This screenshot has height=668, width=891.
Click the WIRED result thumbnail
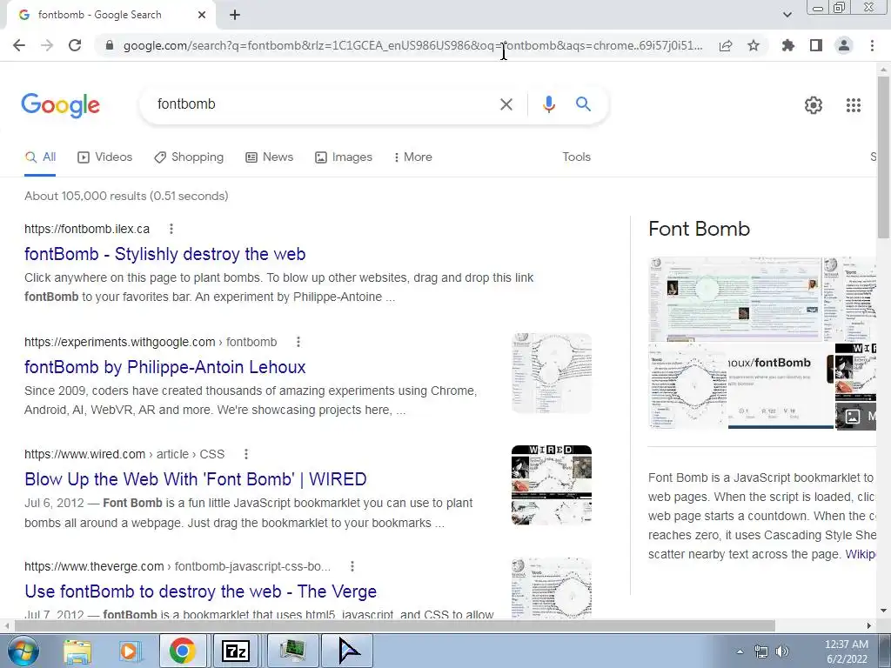click(x=551, y=485)
